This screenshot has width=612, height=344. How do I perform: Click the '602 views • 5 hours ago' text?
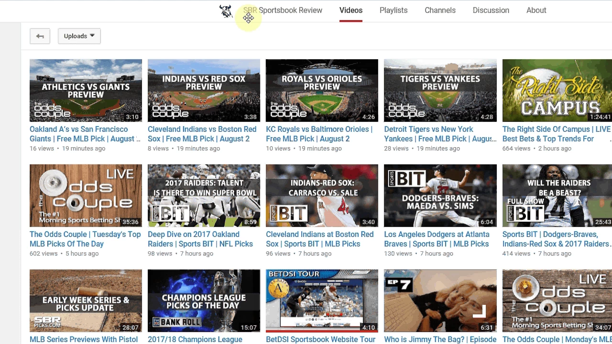(x=64, y=254)
